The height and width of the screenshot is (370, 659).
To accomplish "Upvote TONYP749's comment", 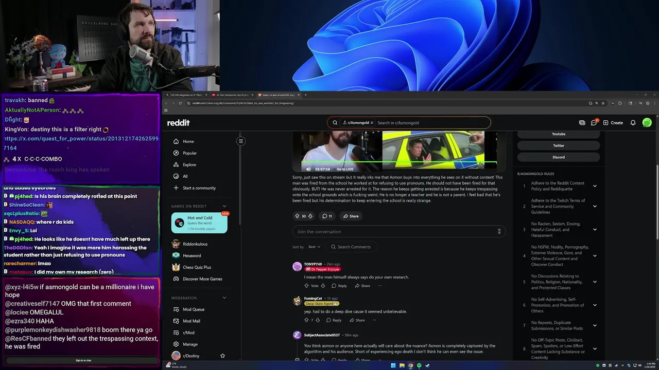I will tap(307, 286).
